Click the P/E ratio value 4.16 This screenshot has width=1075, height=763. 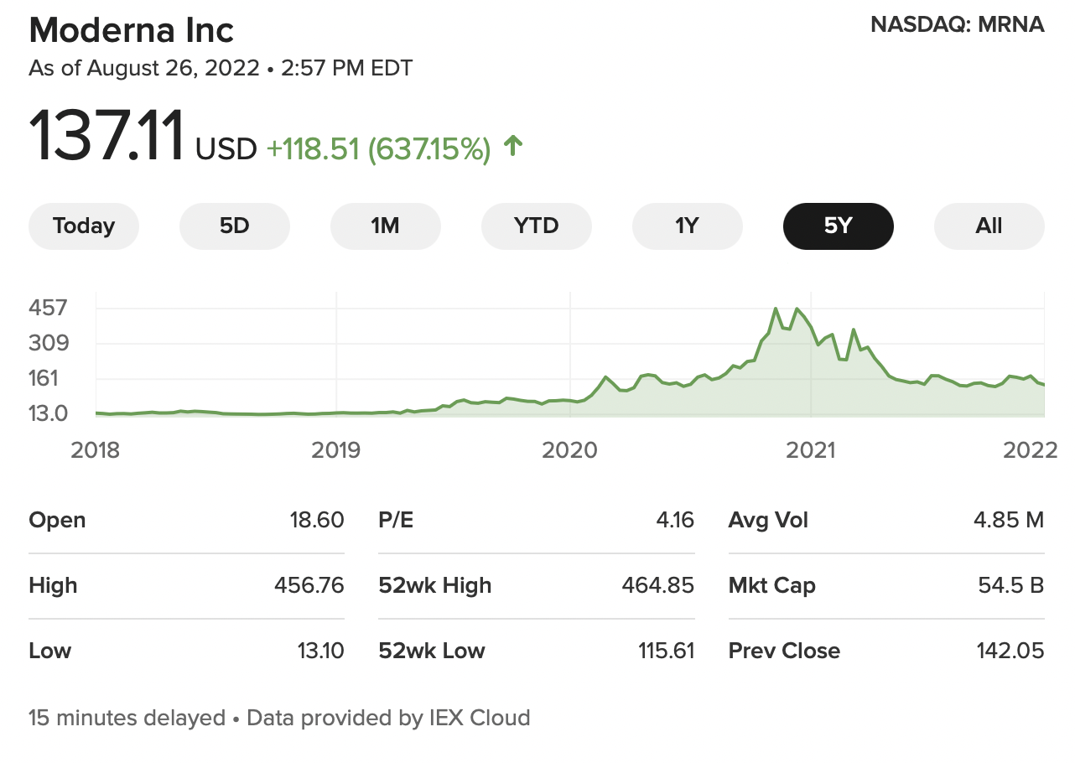pyautogui.click(x=675, y=520)
